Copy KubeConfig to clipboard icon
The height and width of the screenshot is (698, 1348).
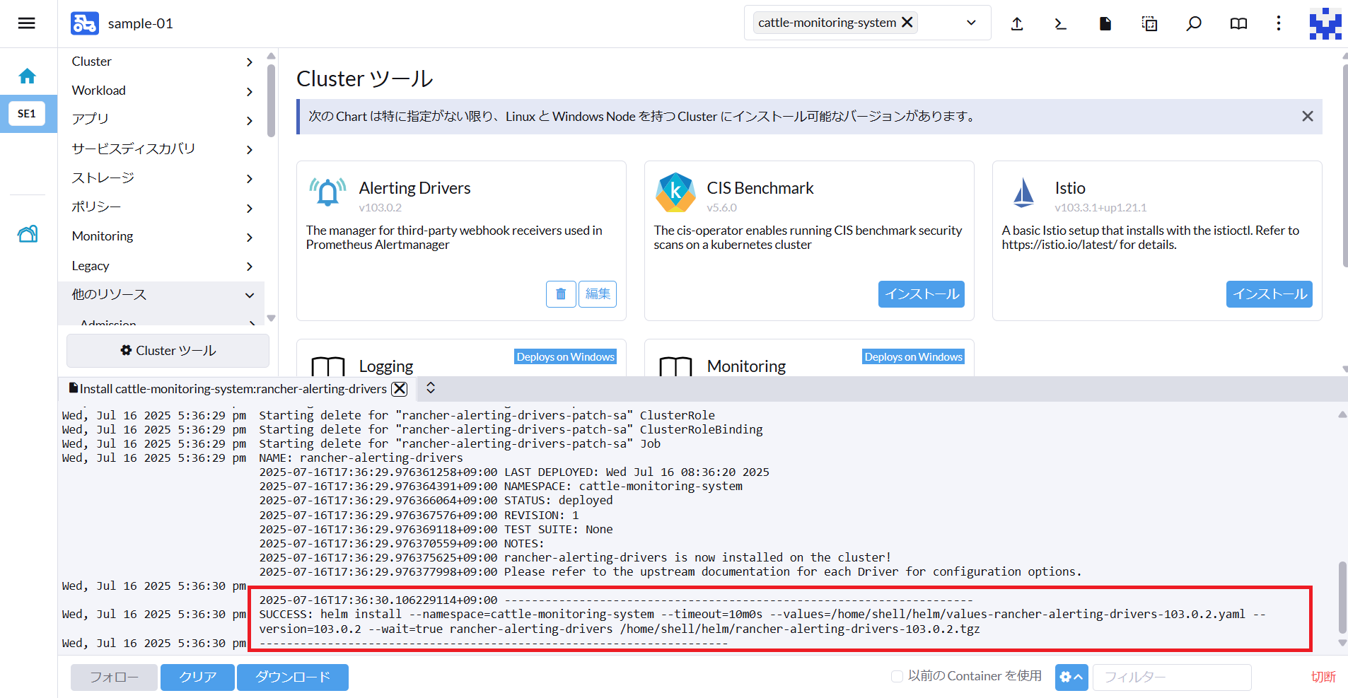click(x=1149, y=23)
